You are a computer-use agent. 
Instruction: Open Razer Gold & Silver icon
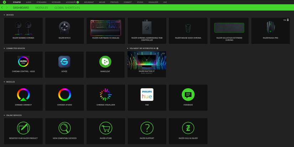188,128
